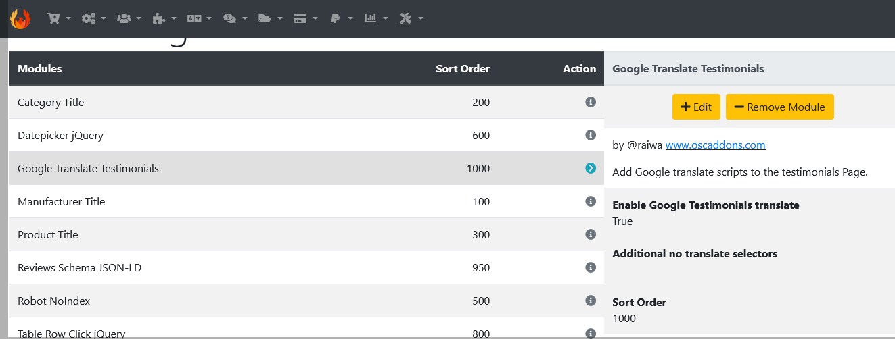Click the Sort Order label in the detail panel
The height and width of the screenshot is (339, 895).
pos(639,302)
